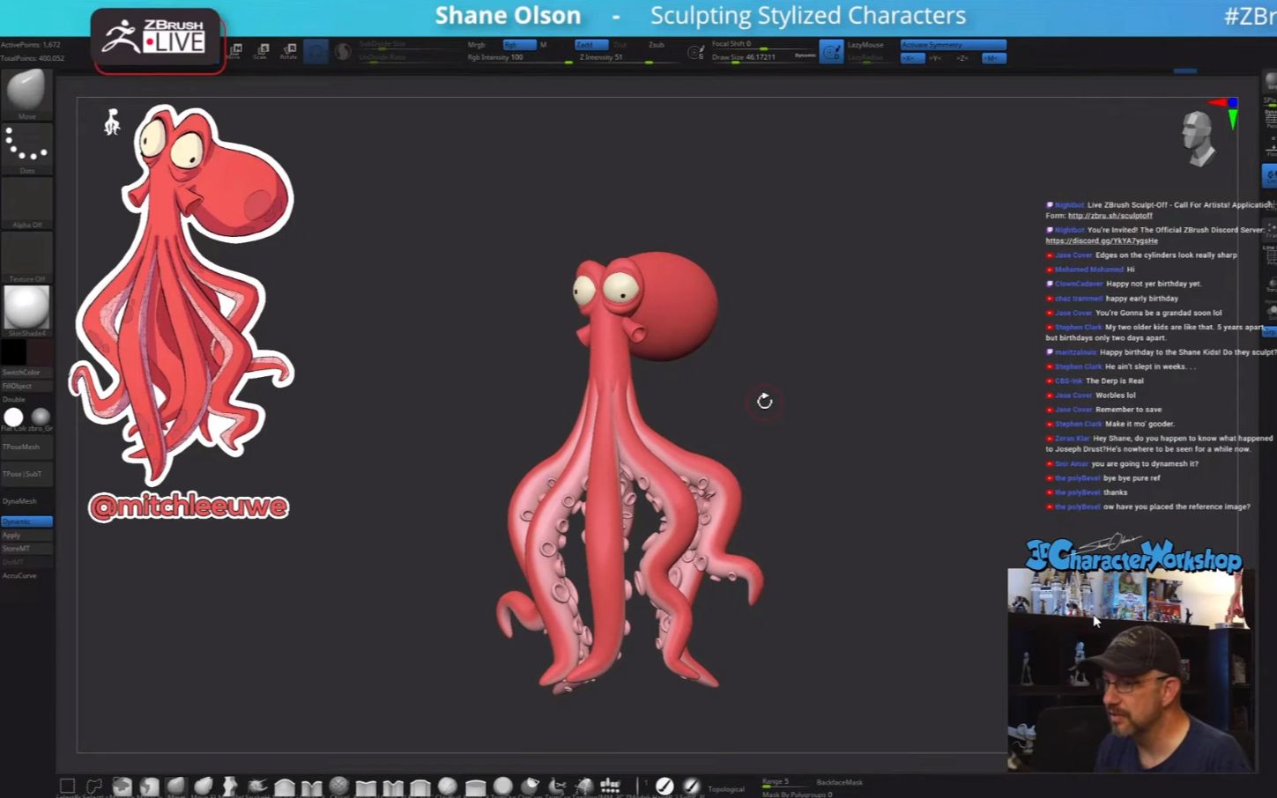Viewport: 1277px width, 798px height.
Task: Select the second white slash brush icon
Action: [x=692, y=786]
